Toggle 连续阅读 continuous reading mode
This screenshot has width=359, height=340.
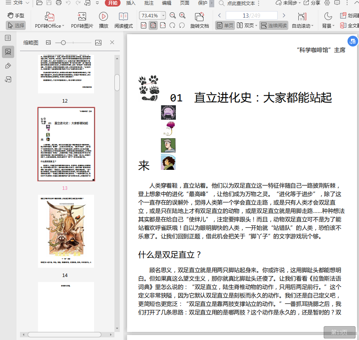[x=273, y=26]
